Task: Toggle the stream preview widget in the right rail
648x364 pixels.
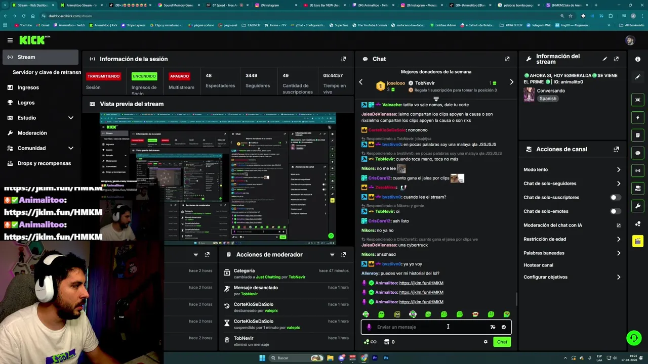Action: (x=638, y=100)
